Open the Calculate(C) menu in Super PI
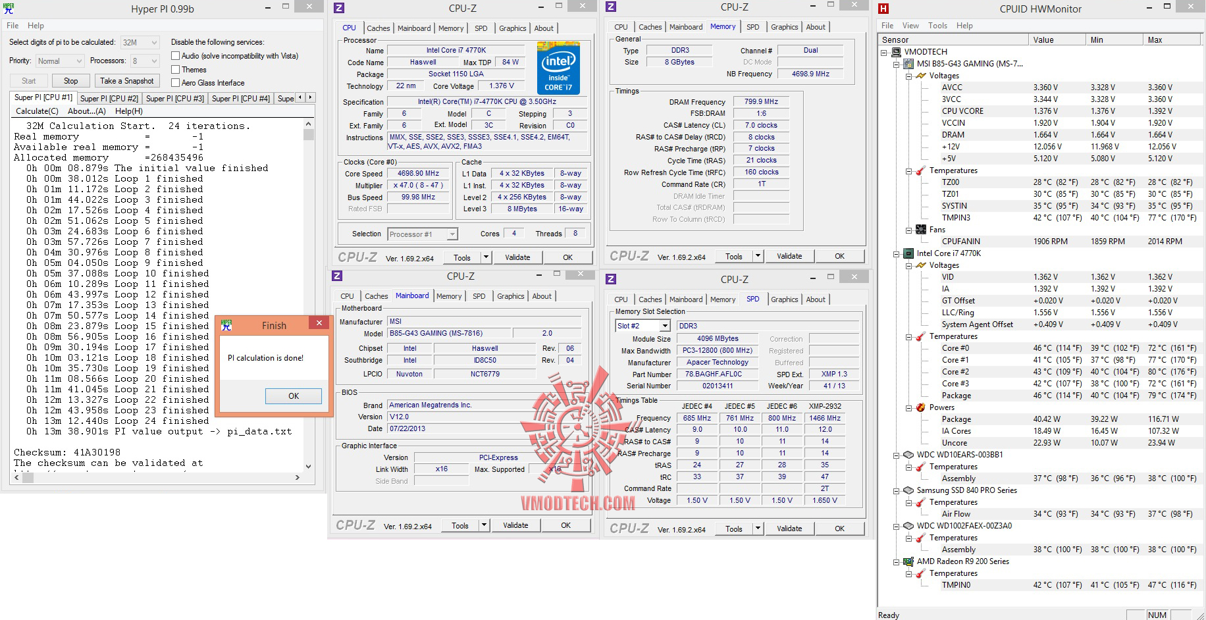Image resolution: width=1206 pixels, height=620 pixels. (37, 111)
